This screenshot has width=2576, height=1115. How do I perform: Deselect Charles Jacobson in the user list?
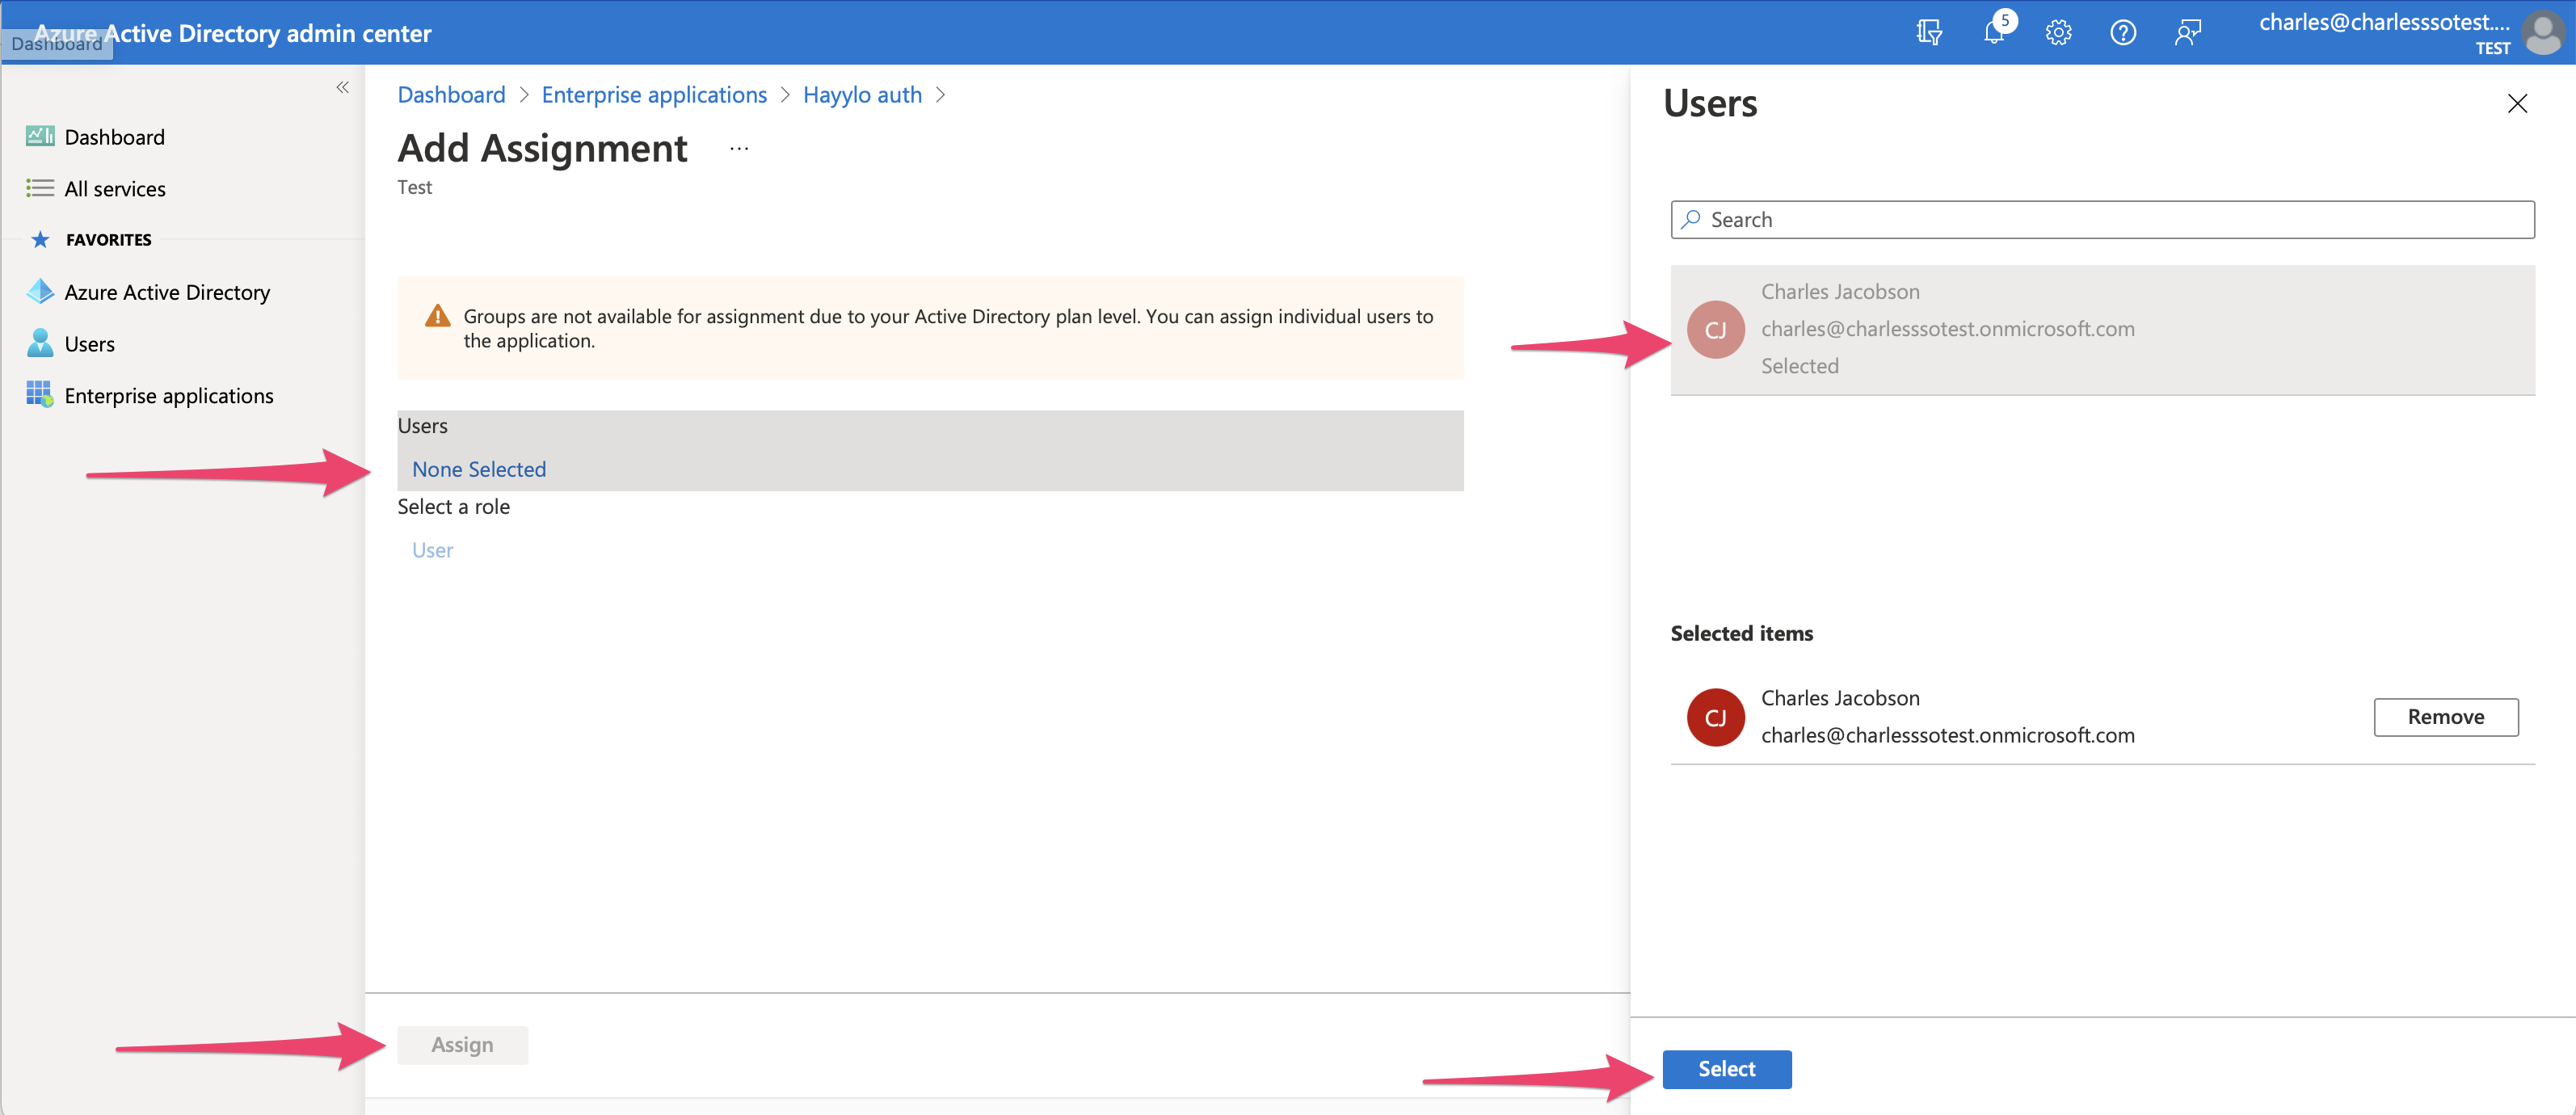(x=2101, y=329)
